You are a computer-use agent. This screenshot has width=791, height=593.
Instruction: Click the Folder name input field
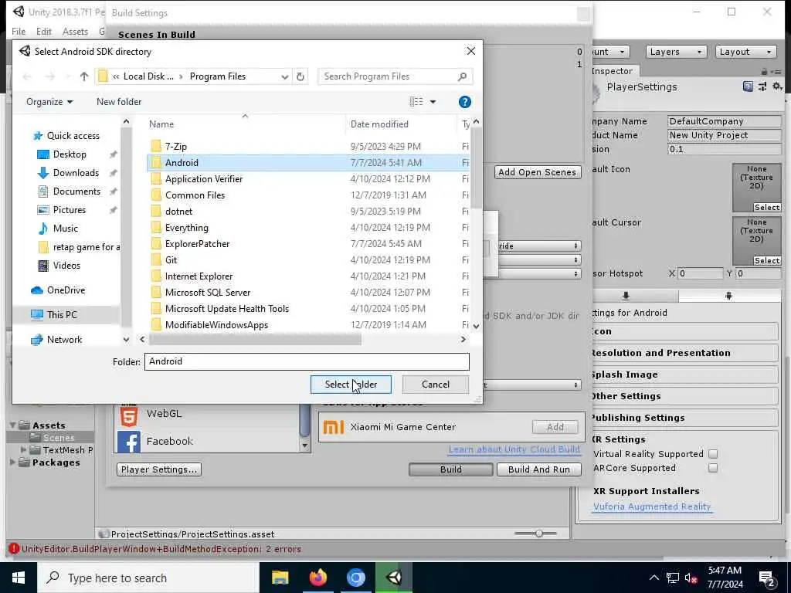[307, 361]
